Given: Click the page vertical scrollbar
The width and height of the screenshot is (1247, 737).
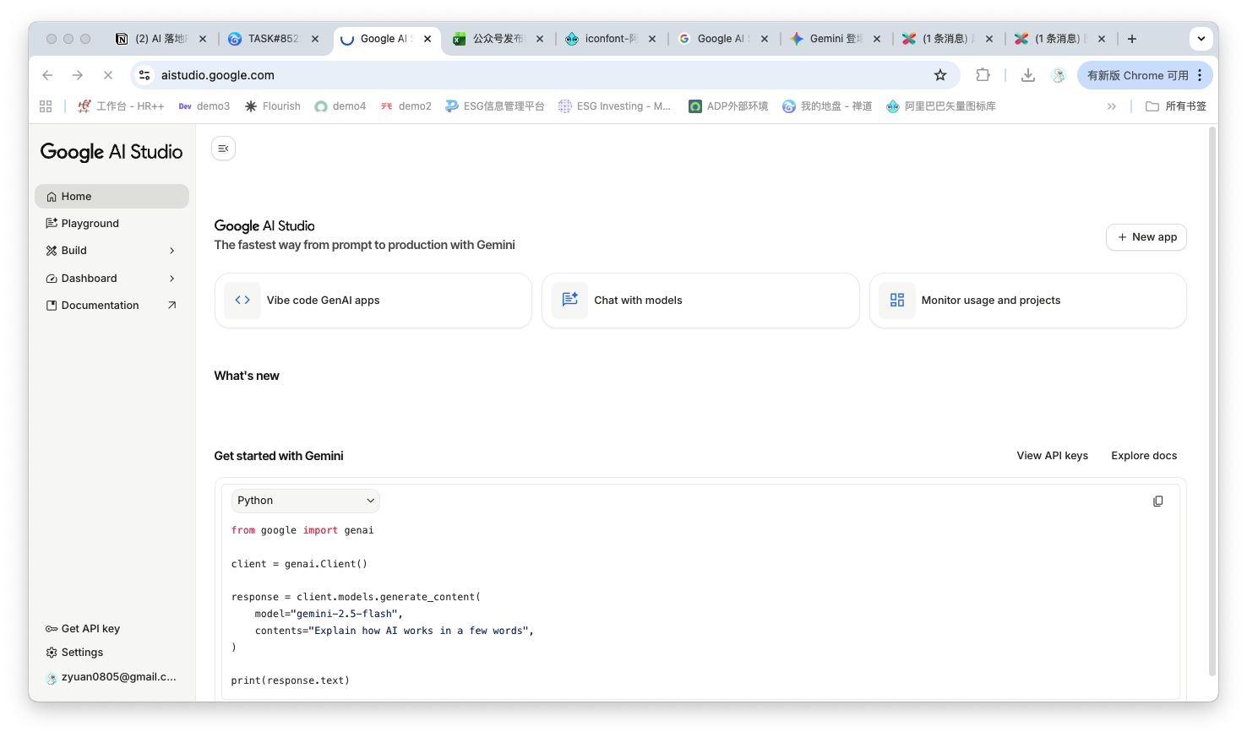Looking at the screenshot, I should point(1212,405).
